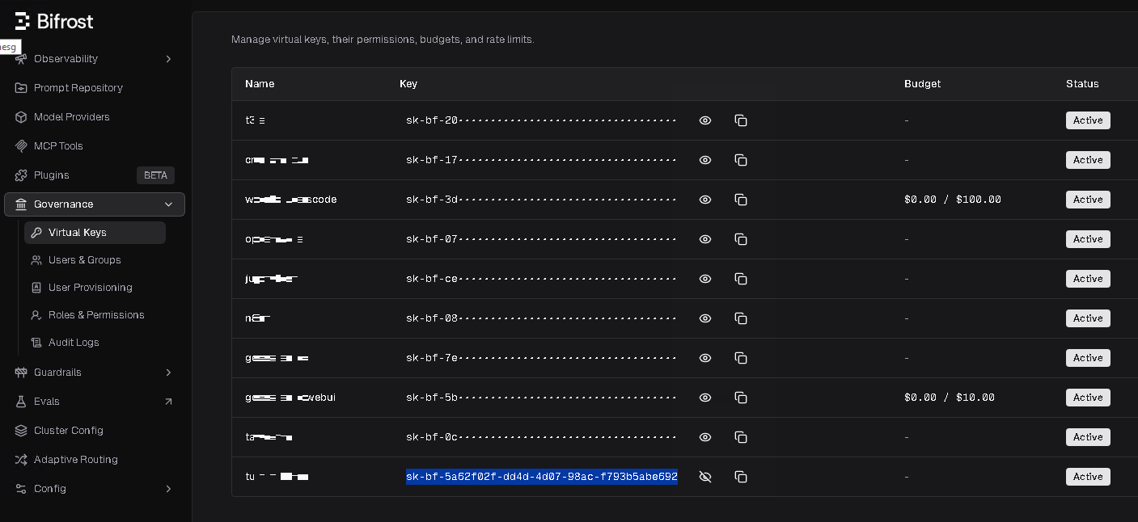Click the Cluster Config layers icon

coord(21,431)
